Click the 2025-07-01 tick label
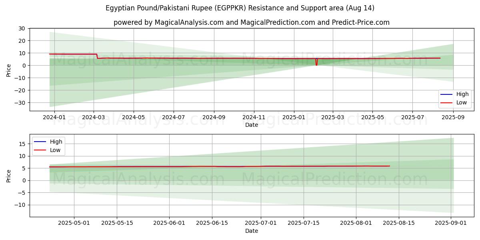 tap(261, 223)
